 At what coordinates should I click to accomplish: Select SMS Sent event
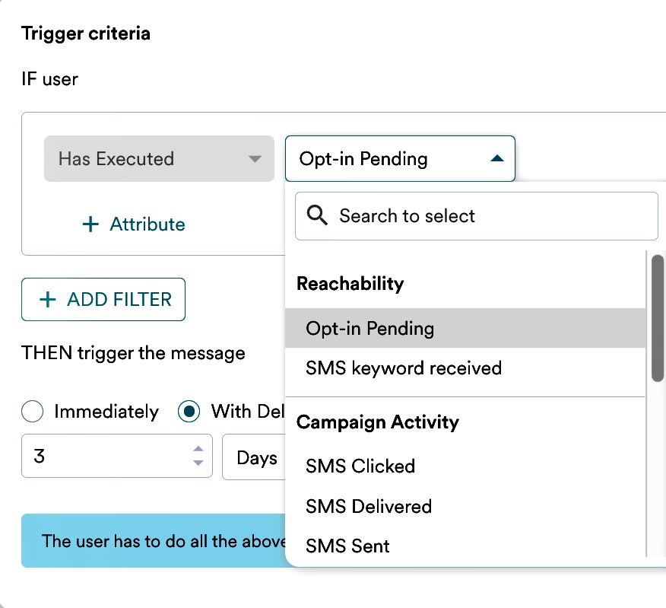click(x=347, y=546)
